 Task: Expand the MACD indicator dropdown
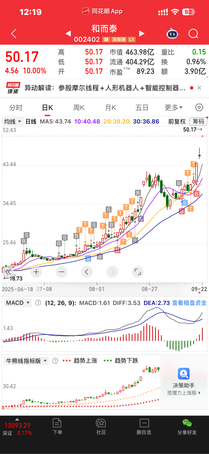18,303
